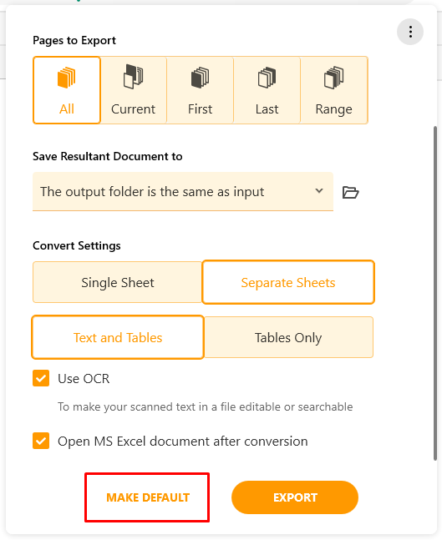Open the browse folder icon
Image resolution: width=442 pixels, height=540 pixels.
tap(351, 192)
